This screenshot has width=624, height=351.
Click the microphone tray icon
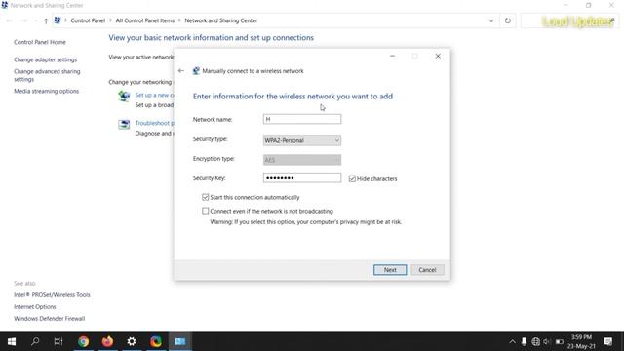click(524, 341)
